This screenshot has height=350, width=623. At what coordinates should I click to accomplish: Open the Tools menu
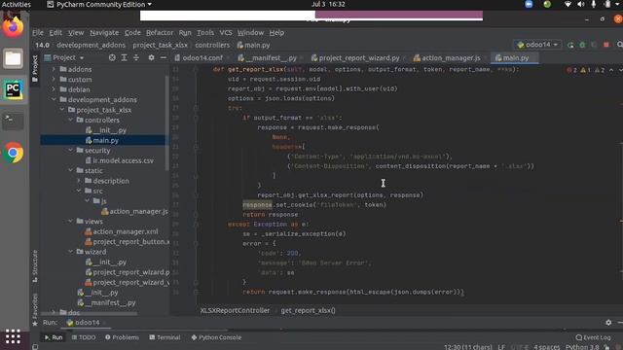pyautogui.click(x=205, y=32)
